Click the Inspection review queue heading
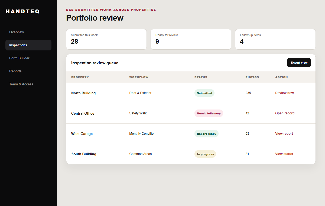This screenshot has width=325, height=206. coord(95,63)
